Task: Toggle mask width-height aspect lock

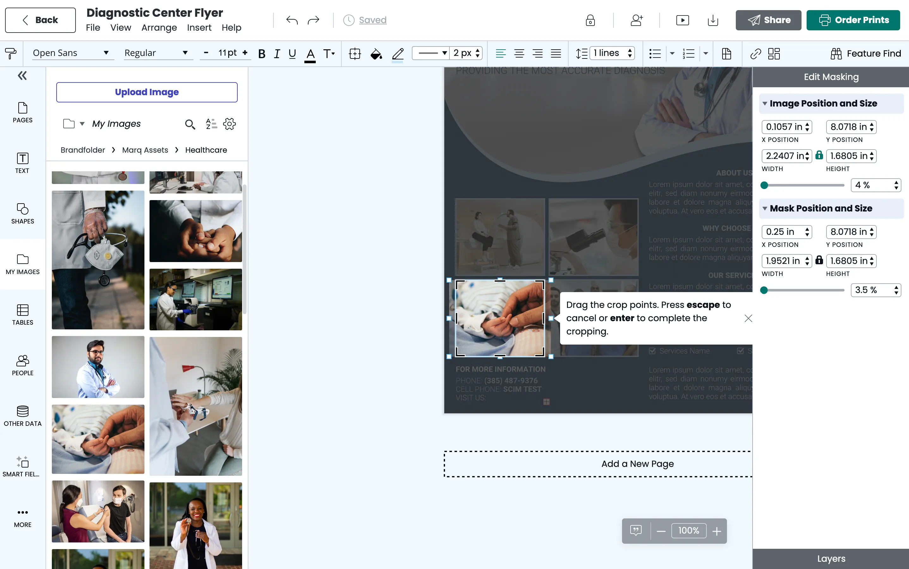Action: (x=819, y=260)
